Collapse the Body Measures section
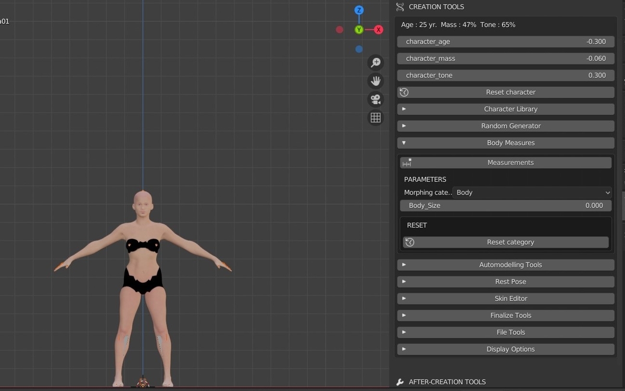The image size is (625, 391). tap(506, 143)
